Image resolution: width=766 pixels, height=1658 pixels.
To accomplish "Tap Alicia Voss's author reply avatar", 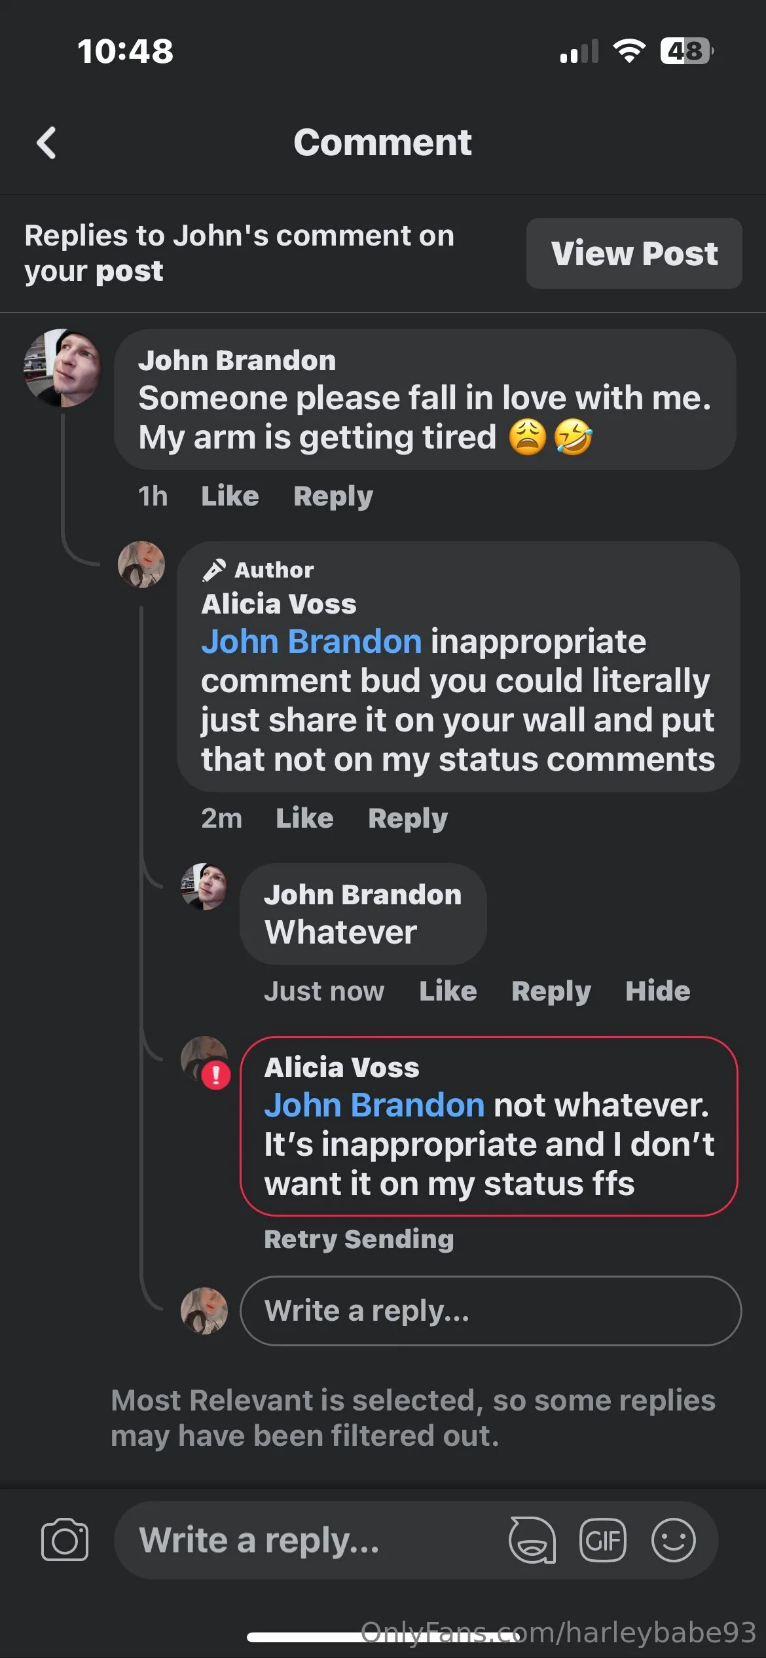I will [141, 564].
